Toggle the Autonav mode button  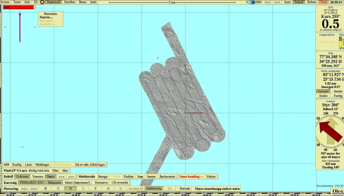coord(323,91)
